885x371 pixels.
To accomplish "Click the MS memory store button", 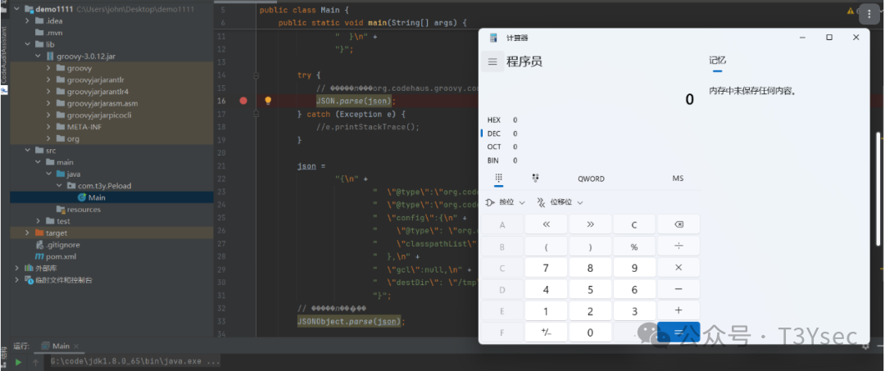I will 678,179.
